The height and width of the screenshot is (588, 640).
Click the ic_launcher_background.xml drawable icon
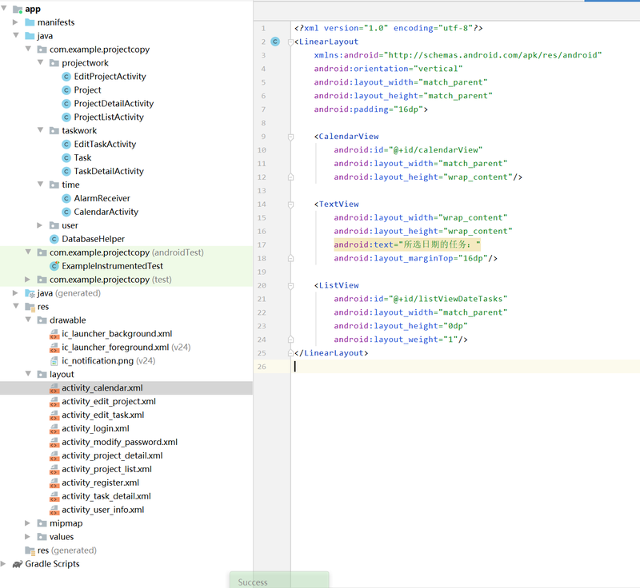(x=54, y=334)
